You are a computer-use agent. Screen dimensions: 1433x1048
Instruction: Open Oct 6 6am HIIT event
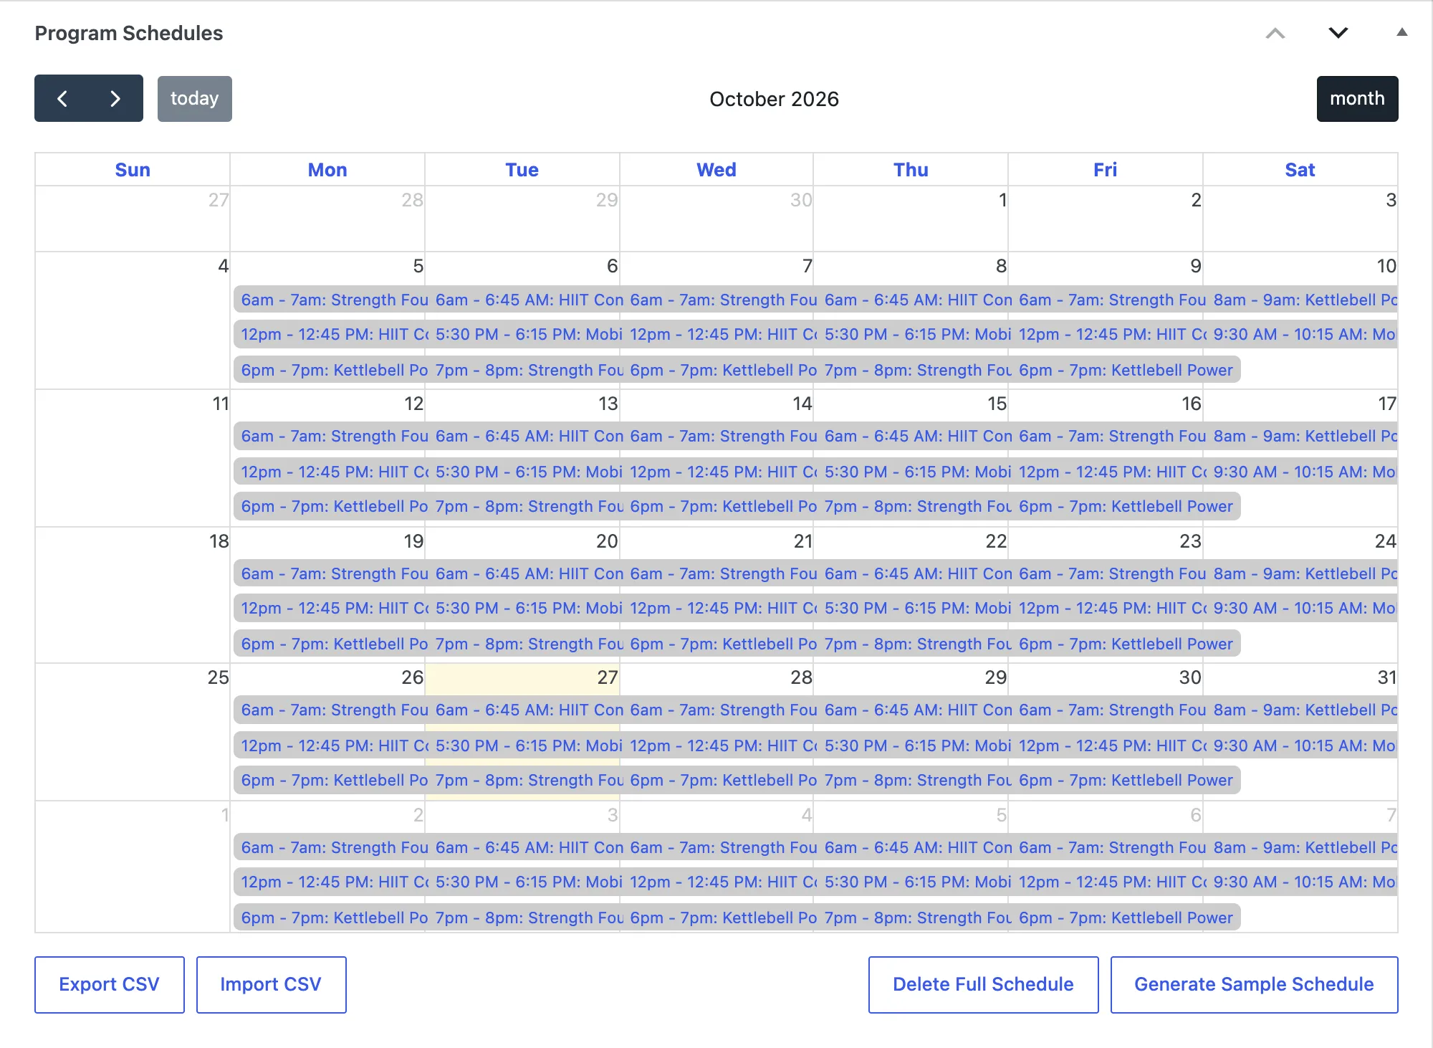[x=527, y=300]
